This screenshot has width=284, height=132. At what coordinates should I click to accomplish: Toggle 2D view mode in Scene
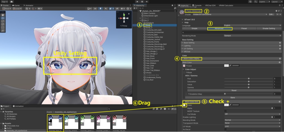95,9
